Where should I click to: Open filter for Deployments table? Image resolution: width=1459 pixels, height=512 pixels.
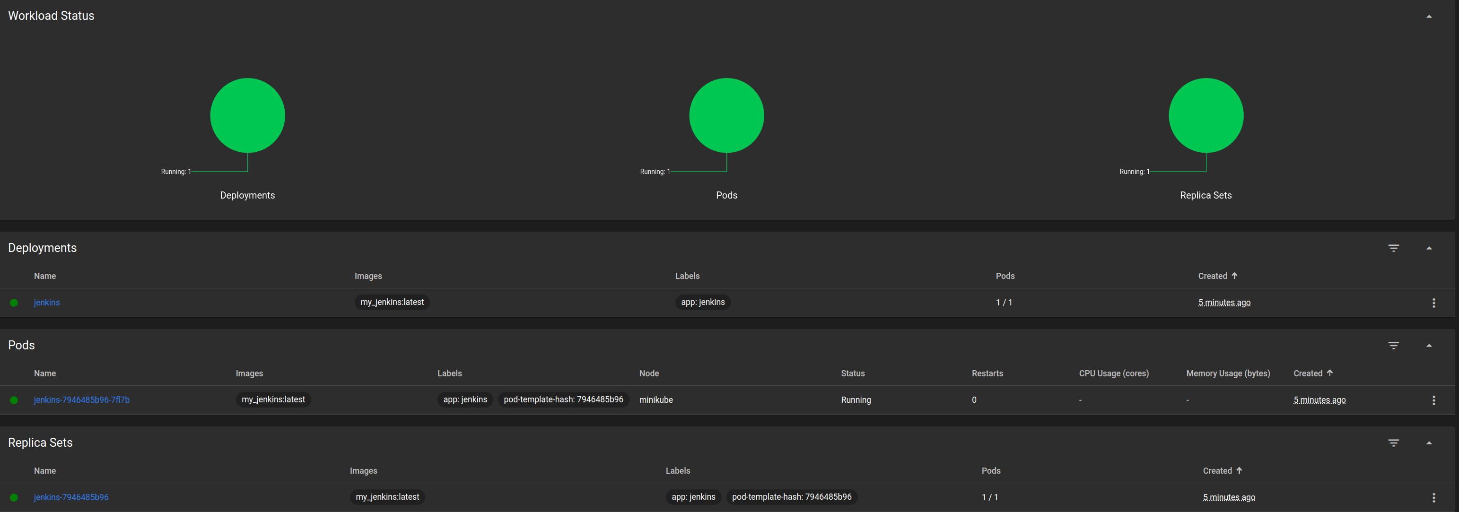tap(1393, 248)
